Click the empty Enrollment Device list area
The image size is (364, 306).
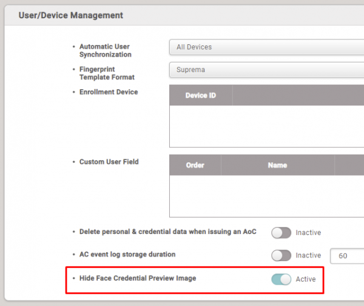(266, 126)
